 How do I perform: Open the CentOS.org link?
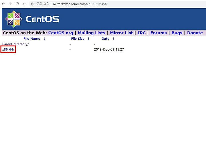click(61, 33)
